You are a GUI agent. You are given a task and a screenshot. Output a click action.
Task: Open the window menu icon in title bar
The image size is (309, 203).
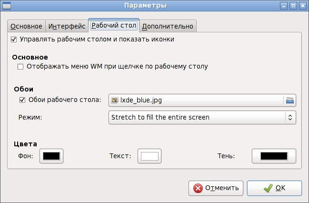[7, 6]
